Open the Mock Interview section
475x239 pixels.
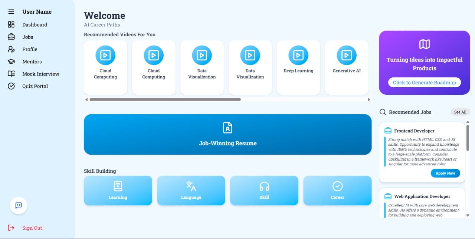(x=41, y=74)
